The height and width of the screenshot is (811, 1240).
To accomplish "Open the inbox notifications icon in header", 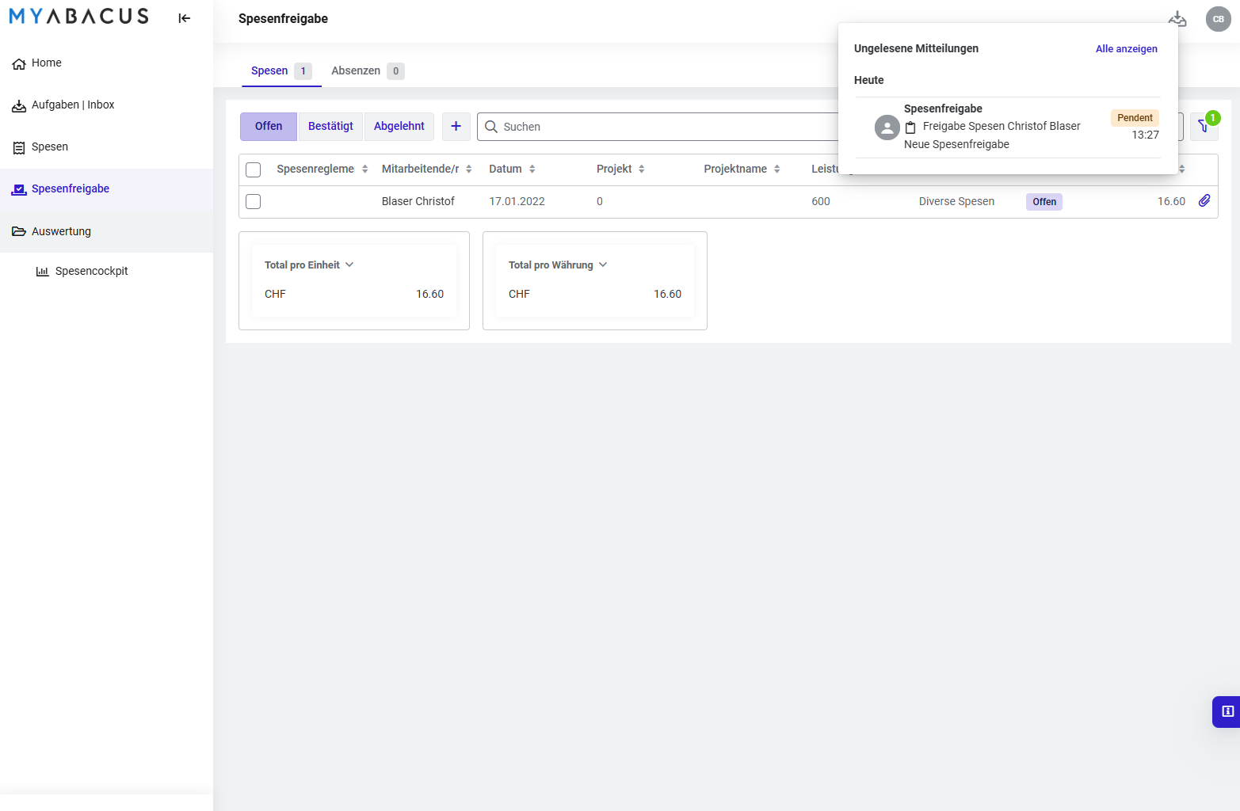I will [x=1177, y=19].
